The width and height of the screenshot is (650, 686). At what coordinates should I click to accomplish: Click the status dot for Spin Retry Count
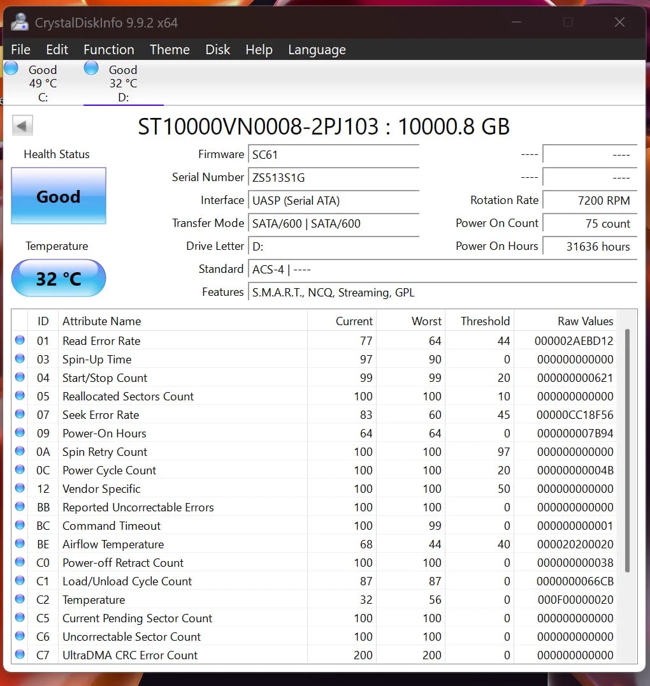(x=20, y=451)
